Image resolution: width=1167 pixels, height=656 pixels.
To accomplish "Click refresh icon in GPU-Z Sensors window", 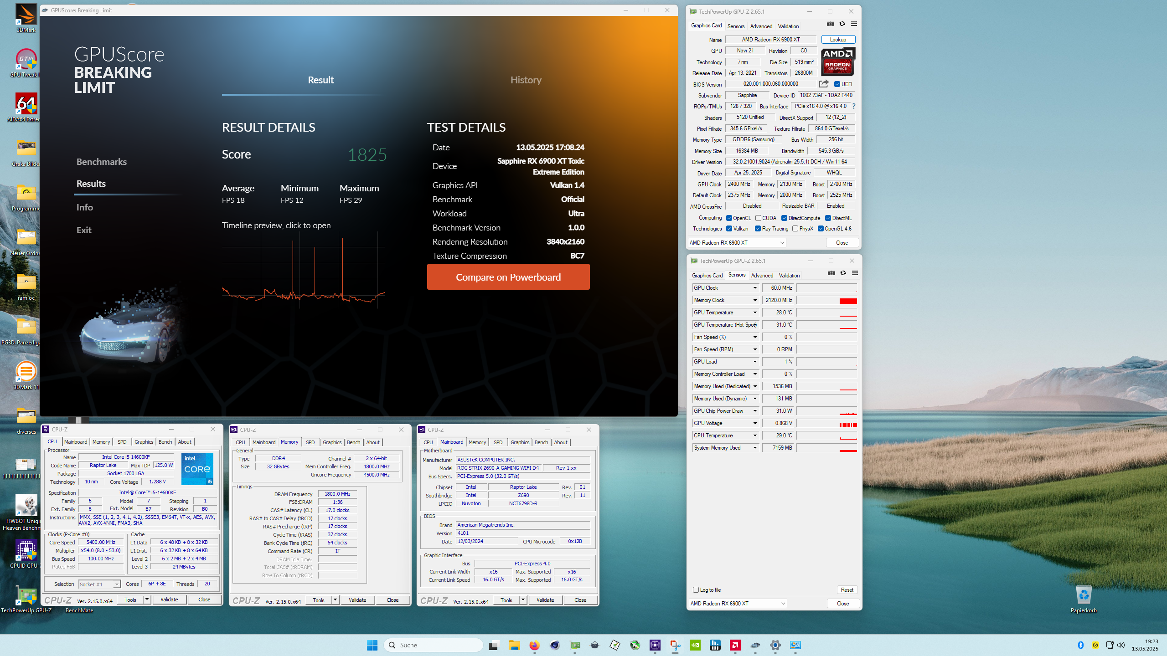I will click(843, 273).
